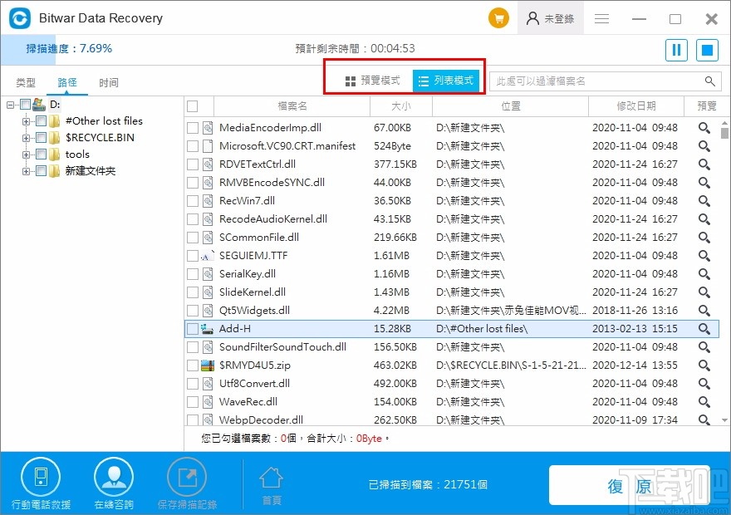Switch to the 时间 tab

[x=108, y=82]
